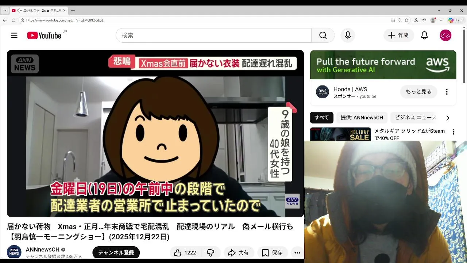Open the AWS Generative AI ad banner

[383, 65]
